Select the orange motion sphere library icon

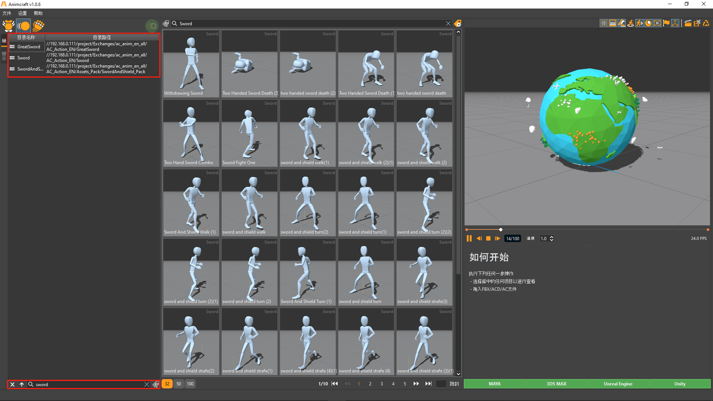tap(23, 26)
